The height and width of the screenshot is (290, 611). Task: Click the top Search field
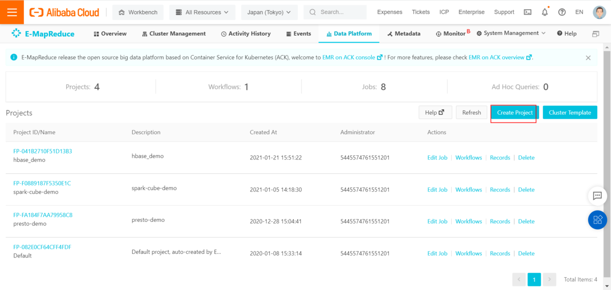[335, 12]
